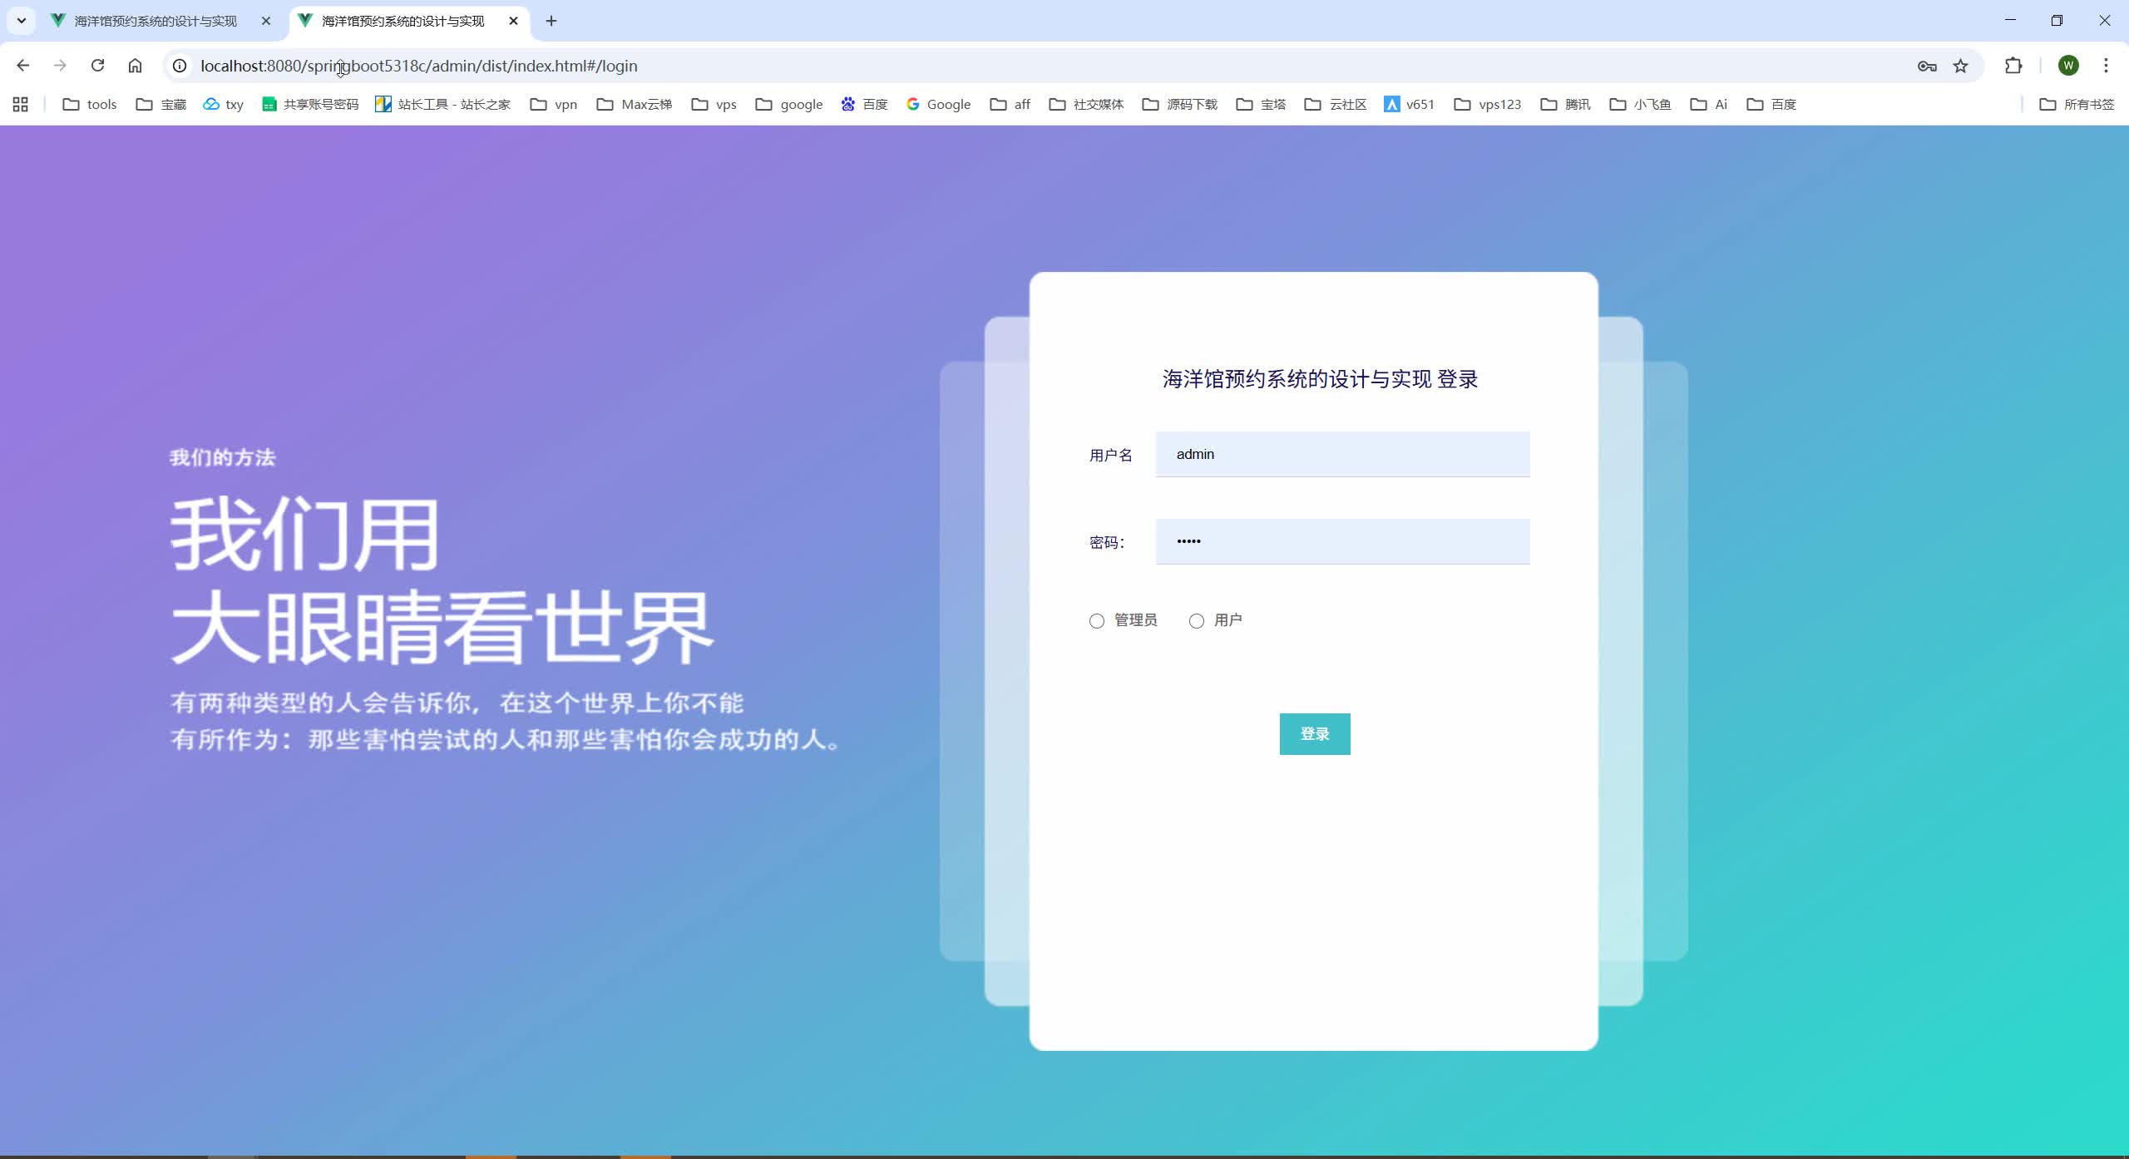Viewport: 2129px width, 1159px height.
Task: Select the 用户 radio button
Action: 1195,620
